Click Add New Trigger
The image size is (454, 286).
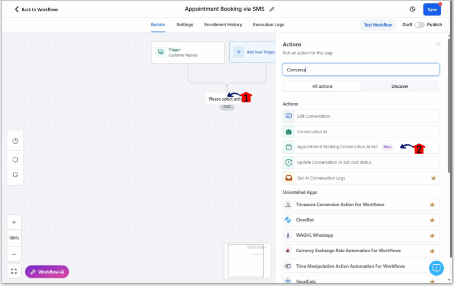point(252,52)
